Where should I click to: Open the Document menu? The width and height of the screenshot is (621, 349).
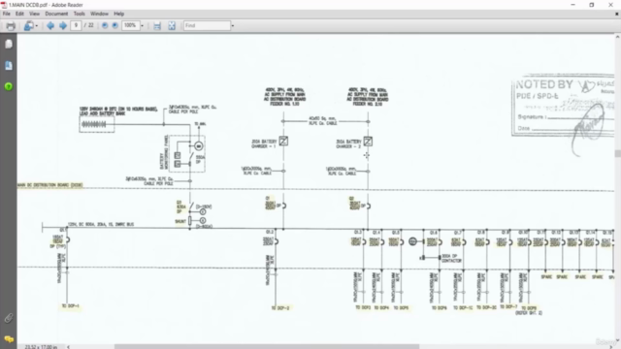pyautogui.click(x=56, y=14)
